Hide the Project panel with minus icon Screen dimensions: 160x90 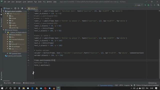coord(25,8)
